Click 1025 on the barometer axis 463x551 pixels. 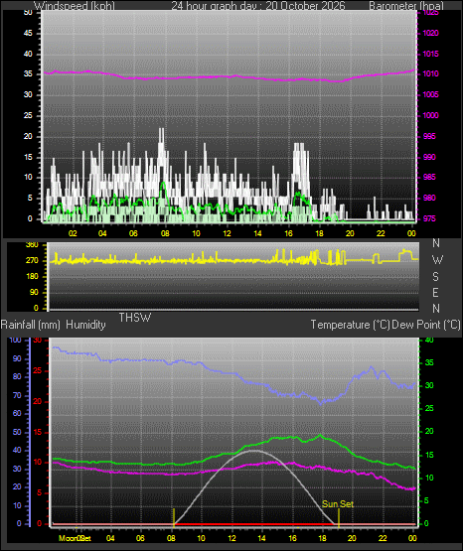pyautogui.click(x=430, y=13)
